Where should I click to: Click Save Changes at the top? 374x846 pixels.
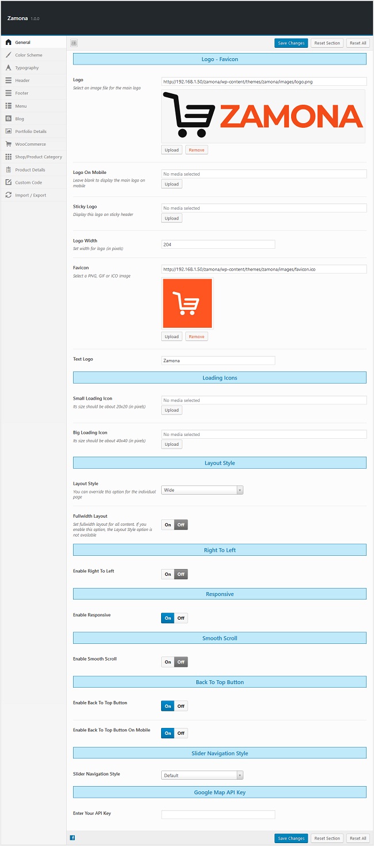291,43
